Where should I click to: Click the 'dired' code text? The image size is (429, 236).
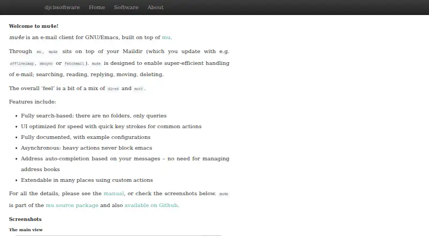coord(113,88)
